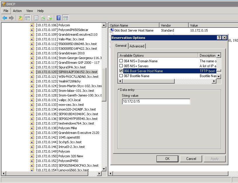Click the Export List toolbar icon
This screenshot has height=183, width=238.
pyautogui.click(x=50, y=18)
